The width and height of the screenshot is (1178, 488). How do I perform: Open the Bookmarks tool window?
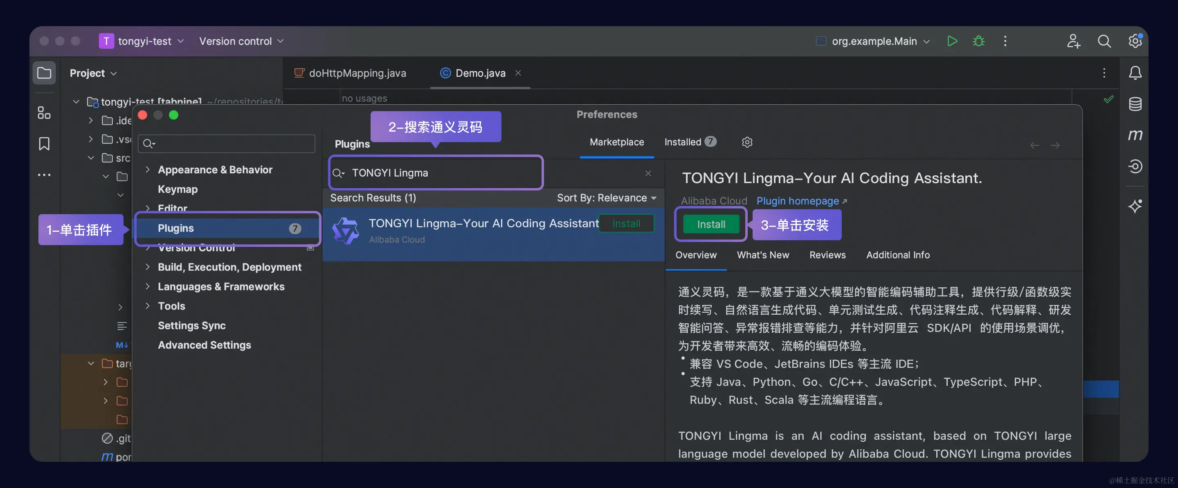44,144
